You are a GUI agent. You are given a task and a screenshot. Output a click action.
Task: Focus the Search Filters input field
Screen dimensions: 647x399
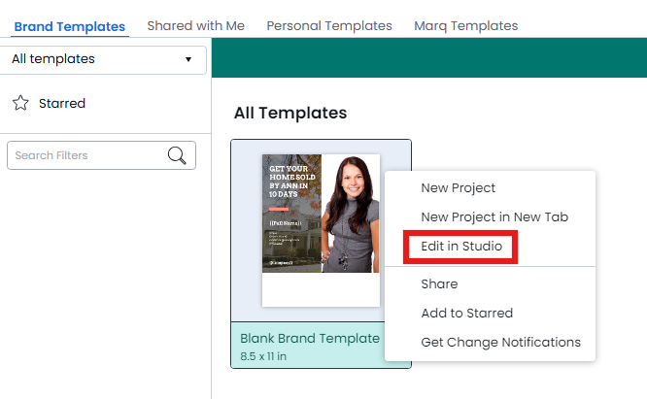[85, 155]
